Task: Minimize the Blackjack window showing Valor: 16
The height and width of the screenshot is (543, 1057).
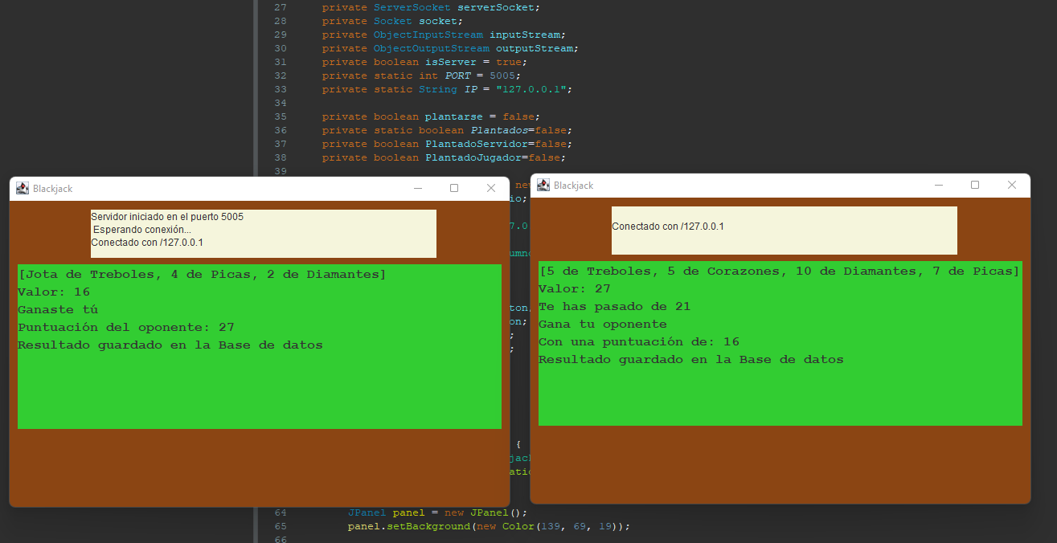Action: coord(417,188)
